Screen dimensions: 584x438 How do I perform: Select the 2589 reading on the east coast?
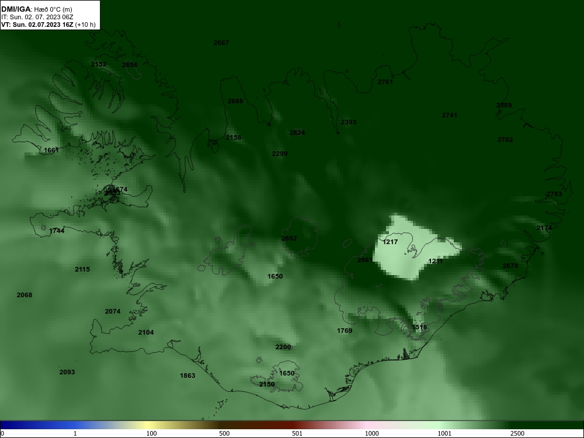pos(504,105)
